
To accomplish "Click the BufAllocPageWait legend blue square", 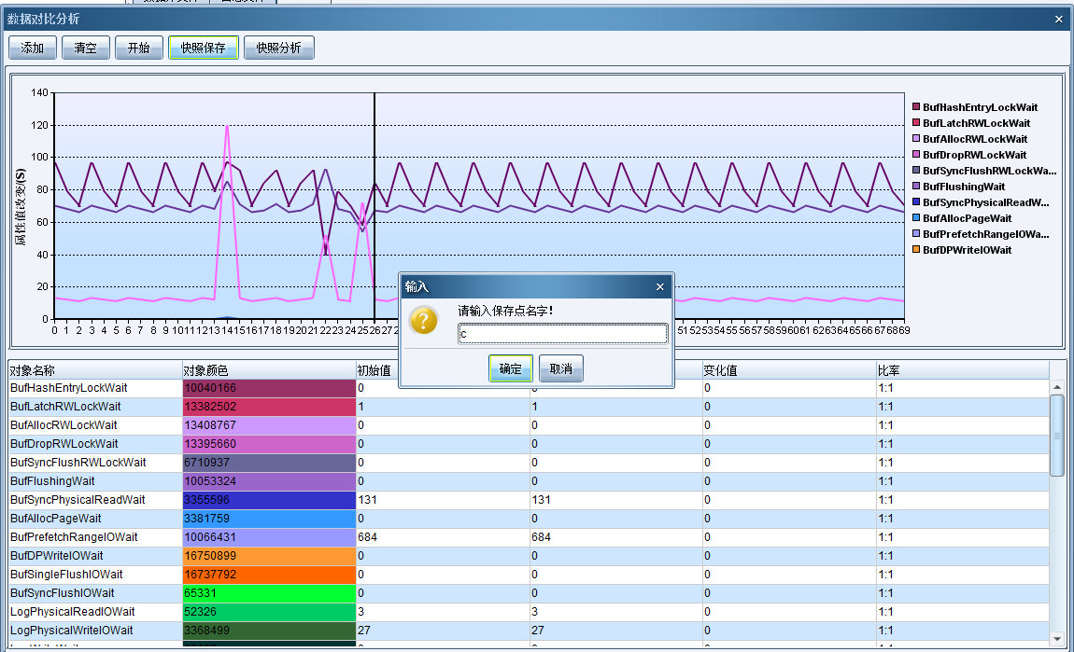I will [x=916, y=218].
